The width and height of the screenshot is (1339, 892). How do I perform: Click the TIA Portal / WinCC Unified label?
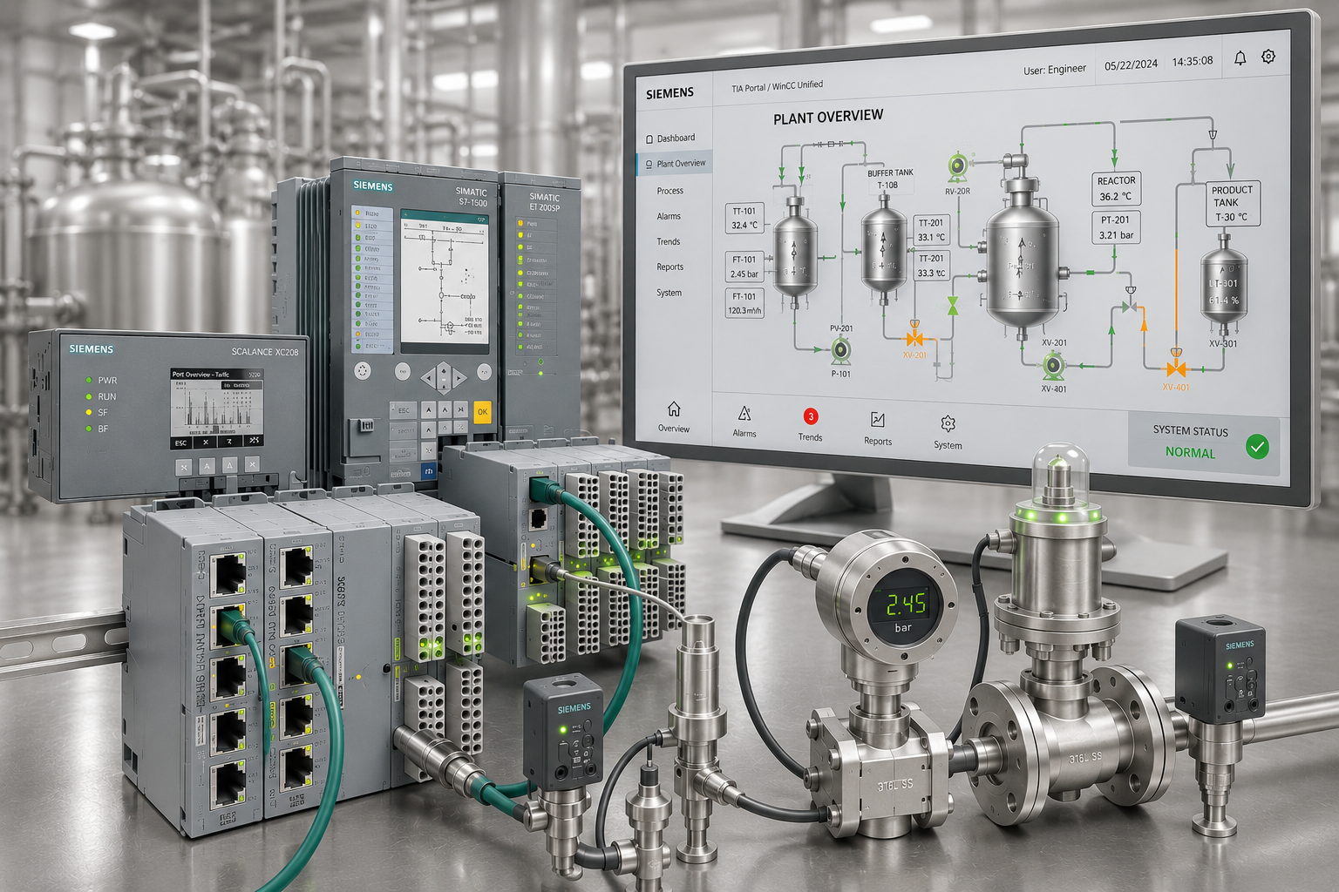point(777,86)
